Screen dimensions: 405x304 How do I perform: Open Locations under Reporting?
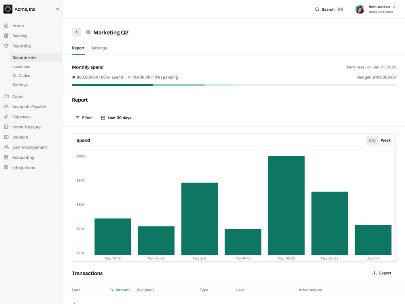pos(21,66)
